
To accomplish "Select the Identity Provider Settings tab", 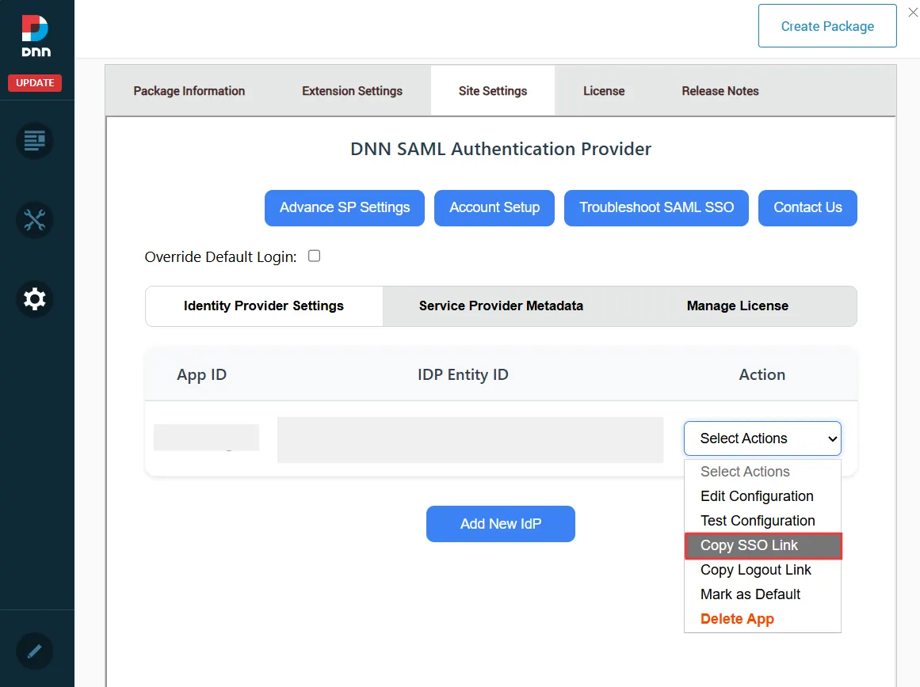I will (x=264, y=306).
